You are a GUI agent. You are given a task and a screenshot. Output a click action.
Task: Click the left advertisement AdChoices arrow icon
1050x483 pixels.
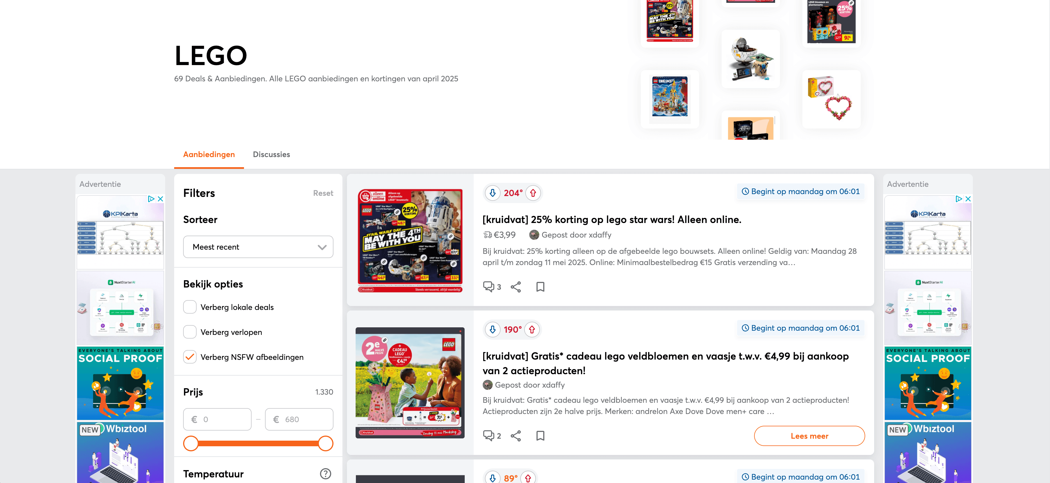click(x=151, y=199)
